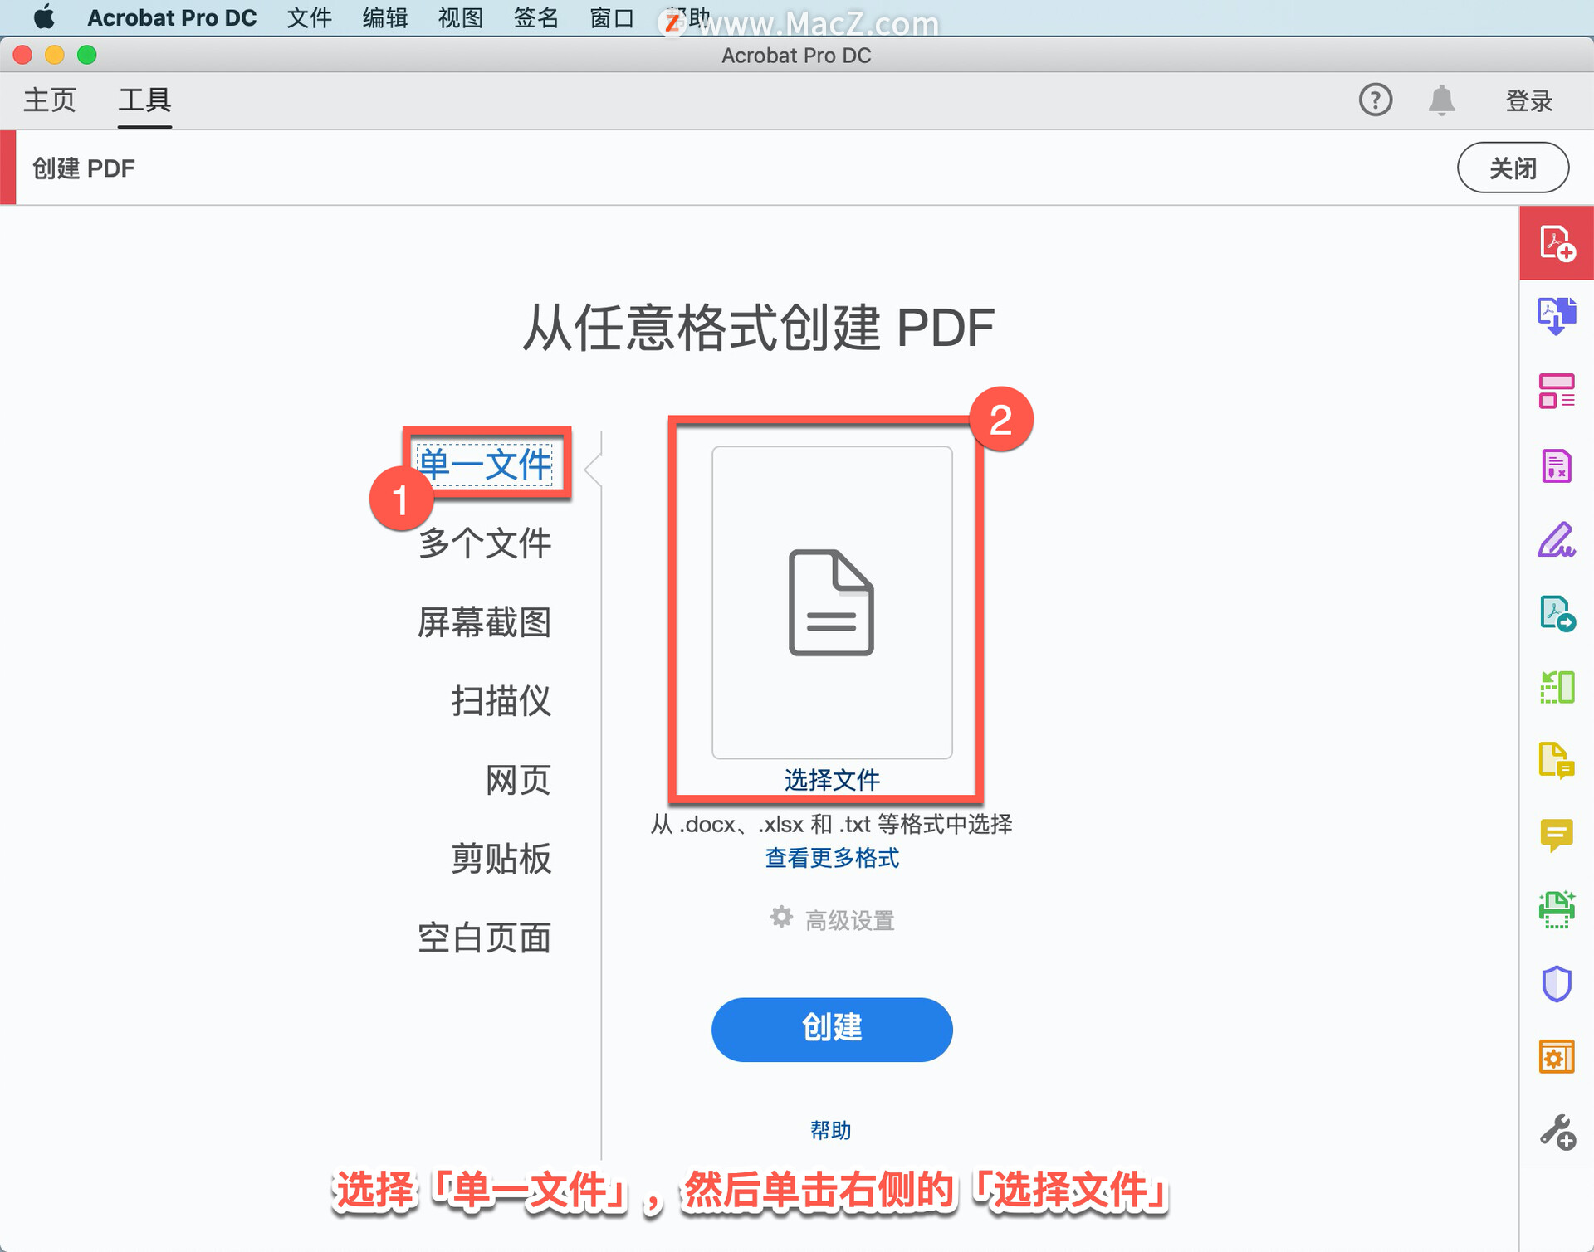Open the orange gear-page sidebar tool
The width and height of the screenshot is (1594, 1252).
coord(1557,1057)
